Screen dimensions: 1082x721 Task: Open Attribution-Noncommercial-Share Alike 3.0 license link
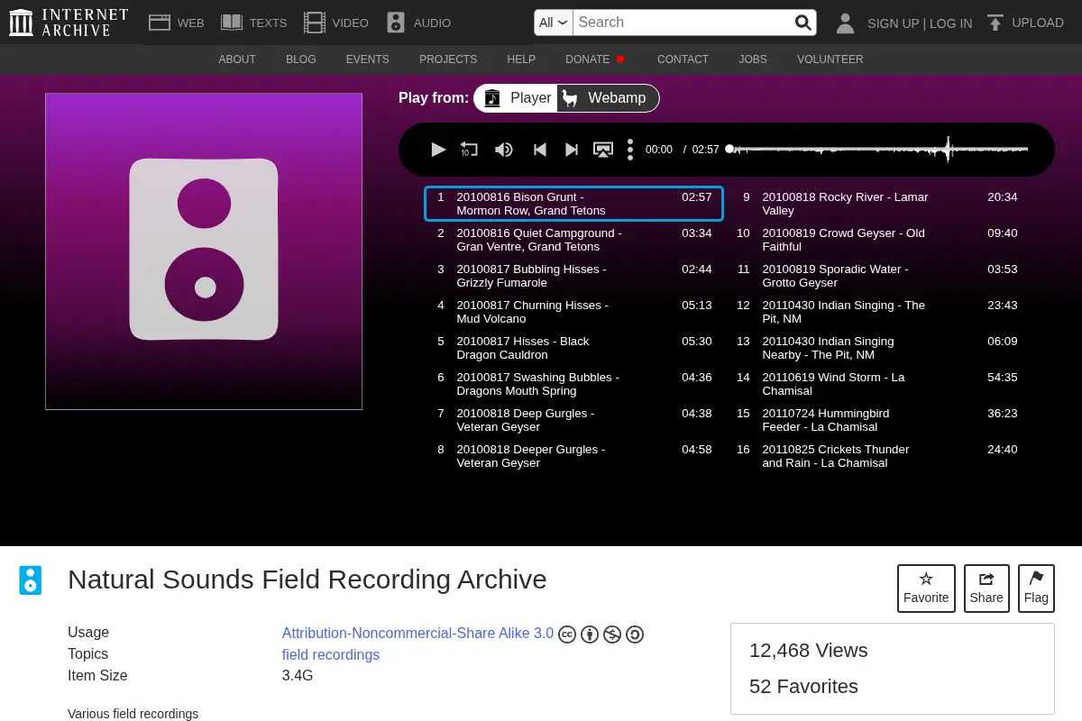pos(417,634)
